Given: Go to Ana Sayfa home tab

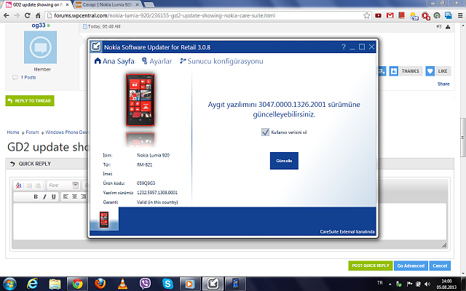Looking at the screenshot, I should point(114,61).
